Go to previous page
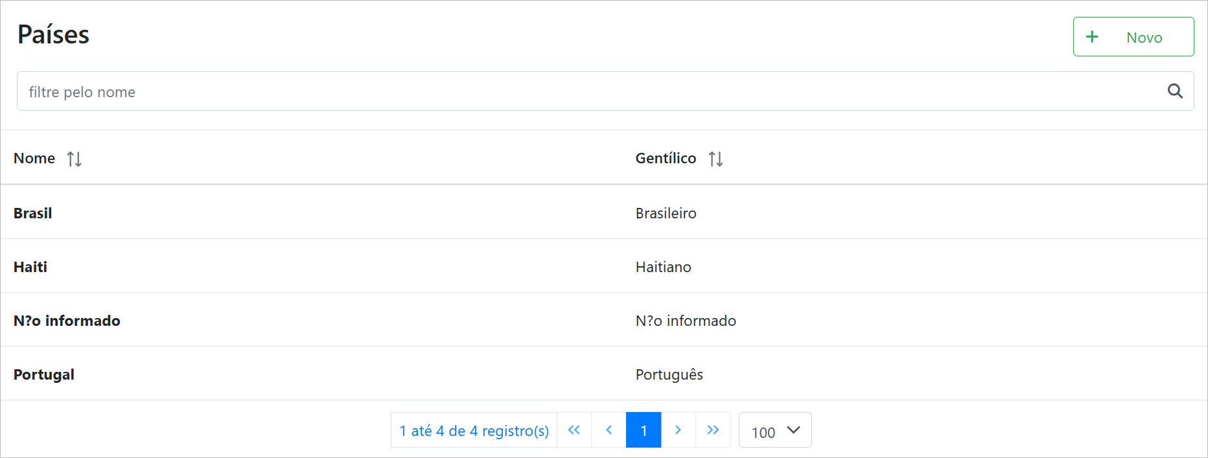Screen dimensions: 1208x458 [x=609, y=430]
